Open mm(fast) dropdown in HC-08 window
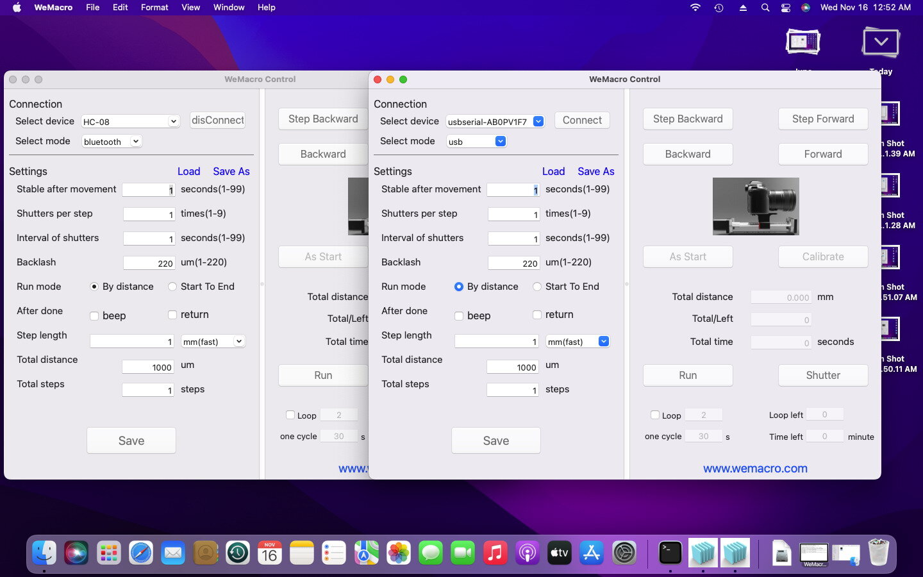Screen dimensions: 923x577 [x=213, y=342]
